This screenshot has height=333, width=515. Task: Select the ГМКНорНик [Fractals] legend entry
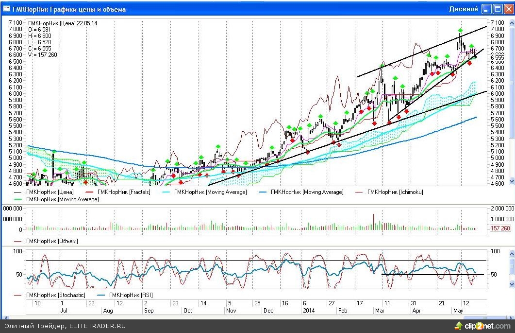(123, 192)
